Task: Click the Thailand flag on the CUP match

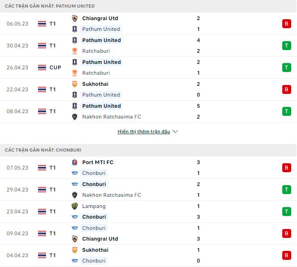Action: pos(42,68)
